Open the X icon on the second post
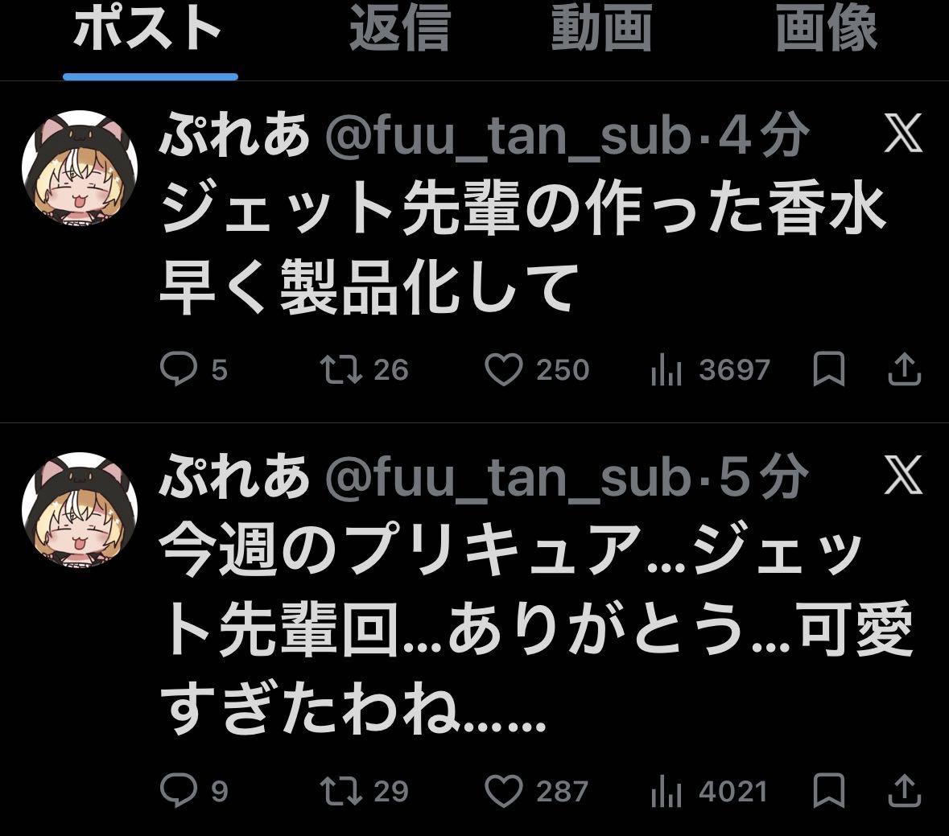This screenshot has height=836, width=949. point(903,474)
